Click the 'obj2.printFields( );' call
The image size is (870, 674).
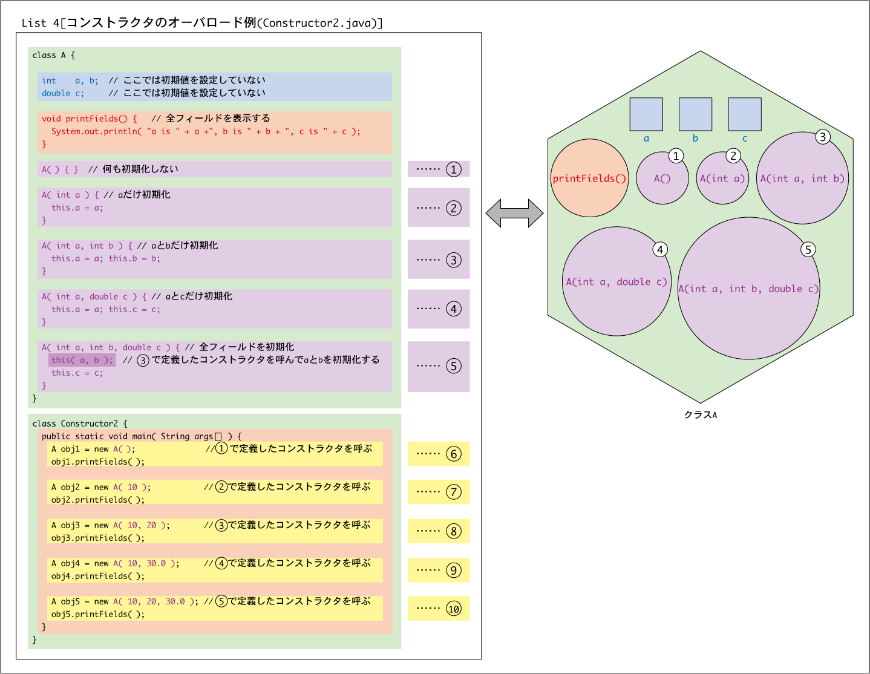click(x=98, y=500)
